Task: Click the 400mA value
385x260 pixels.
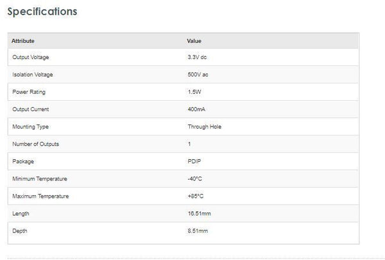Action: pos(195,109)
